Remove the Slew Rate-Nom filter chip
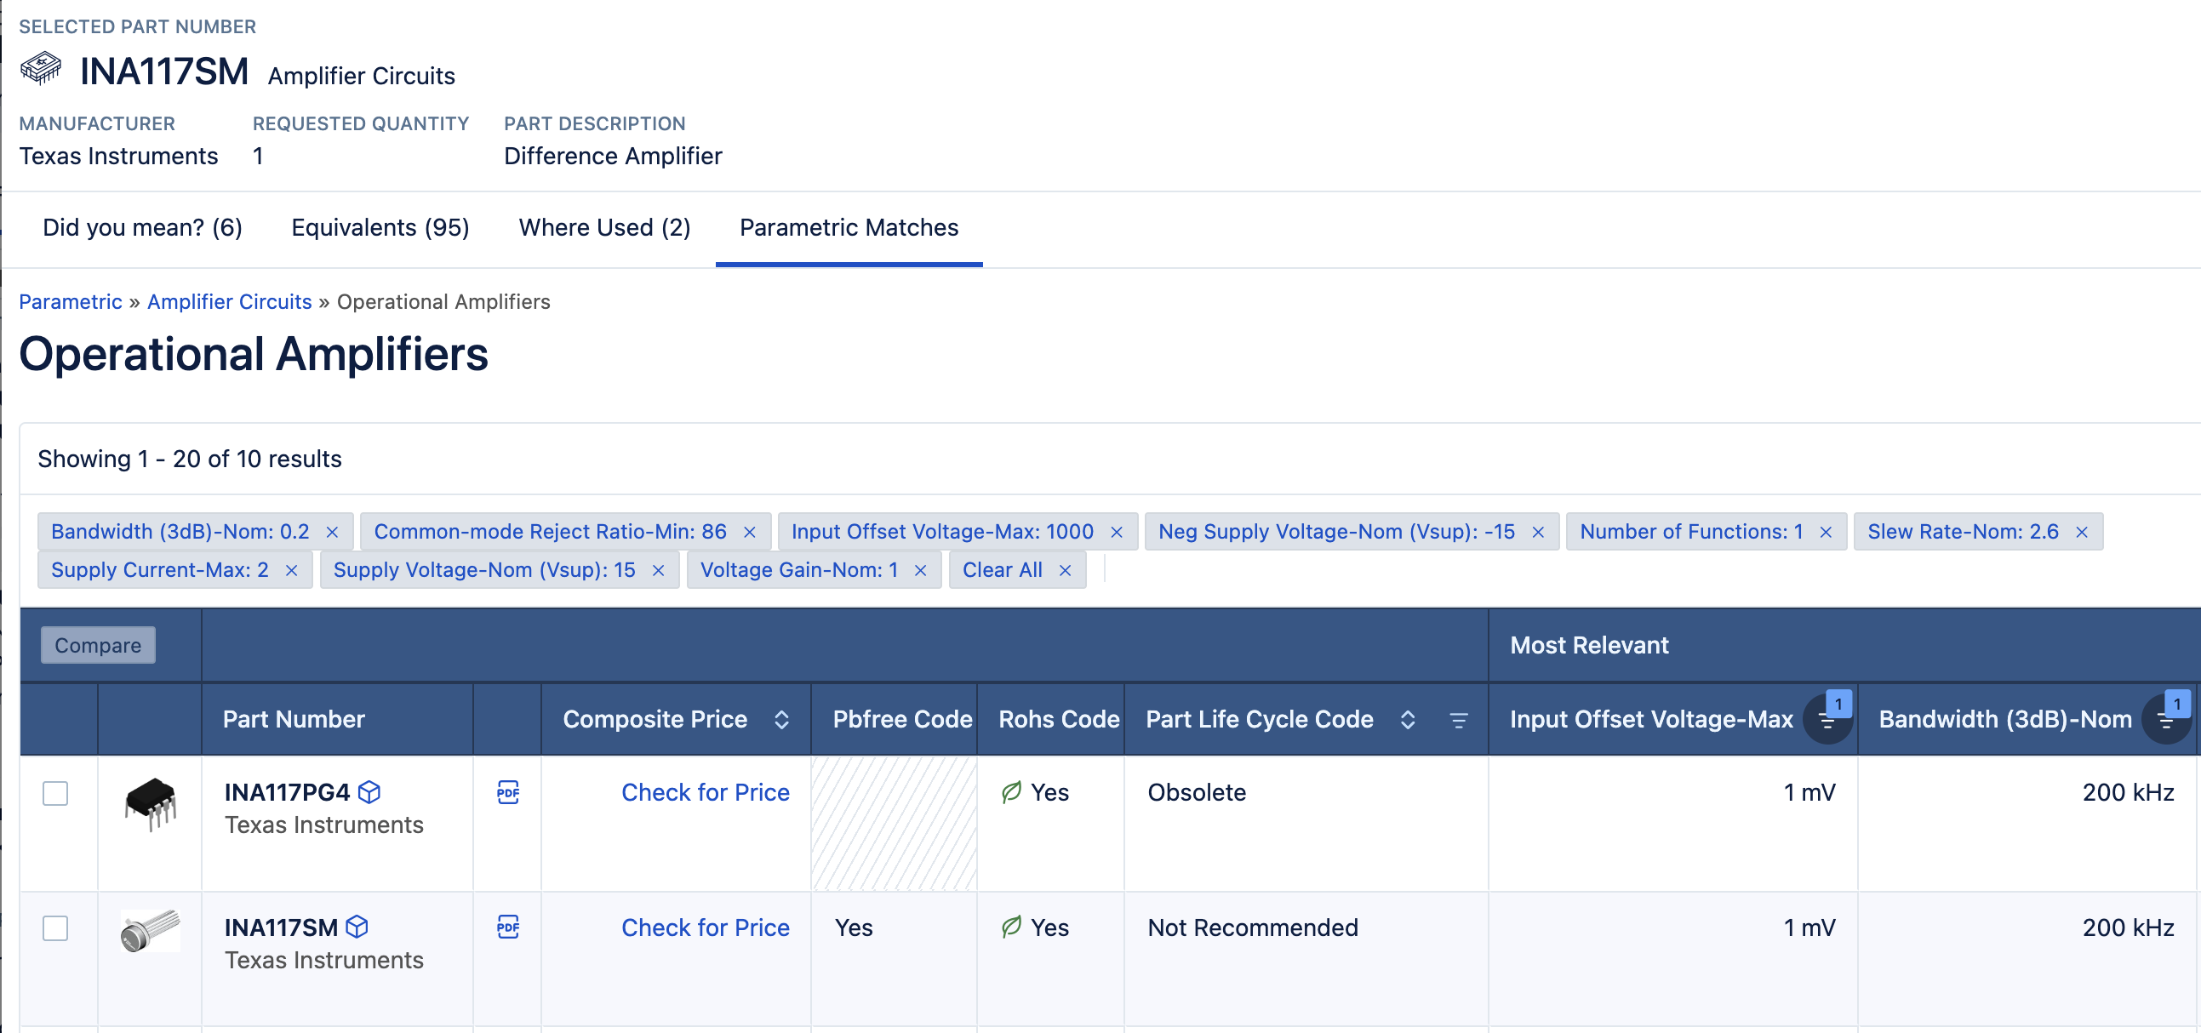The image size is (2201, 1033). click(x=2082, y=533)
